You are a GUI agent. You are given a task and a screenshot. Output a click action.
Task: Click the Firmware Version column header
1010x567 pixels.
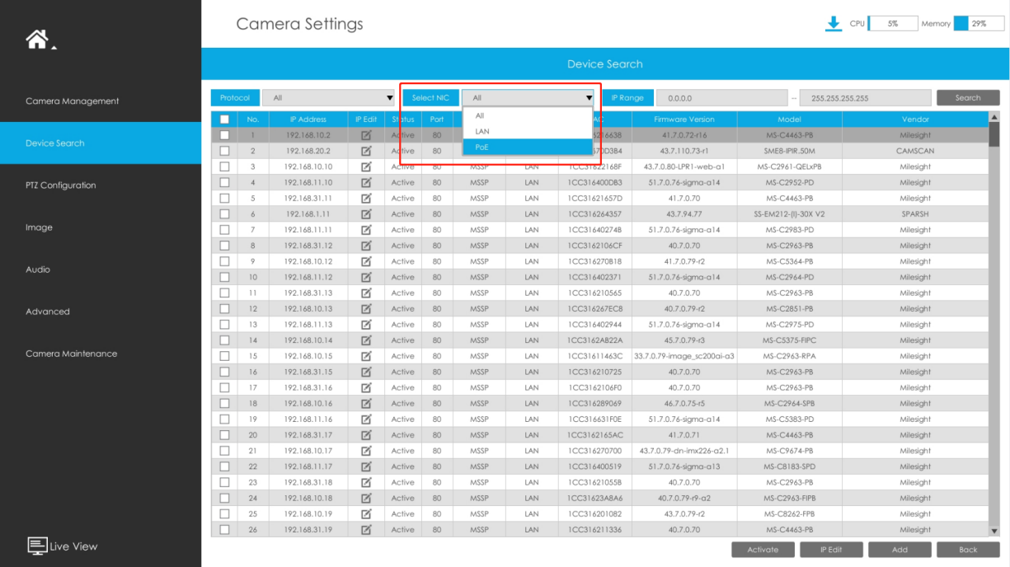point(684,119)
